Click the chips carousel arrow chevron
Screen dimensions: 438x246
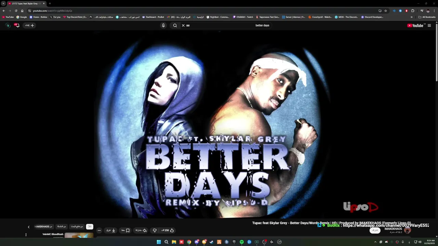point(28,227)
